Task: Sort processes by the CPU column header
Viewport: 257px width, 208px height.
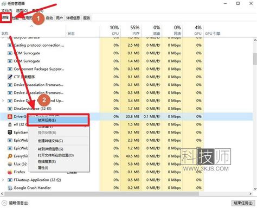Action: coord(114,30)
